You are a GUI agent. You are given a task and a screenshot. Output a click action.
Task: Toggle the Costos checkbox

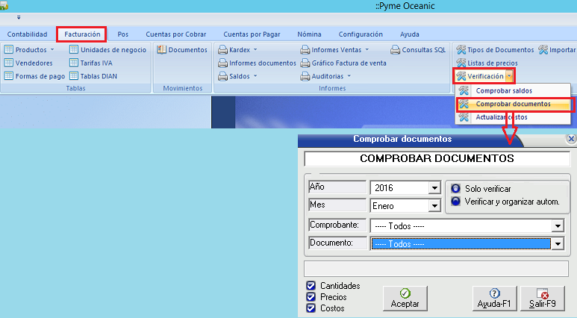tap(311, 308)
